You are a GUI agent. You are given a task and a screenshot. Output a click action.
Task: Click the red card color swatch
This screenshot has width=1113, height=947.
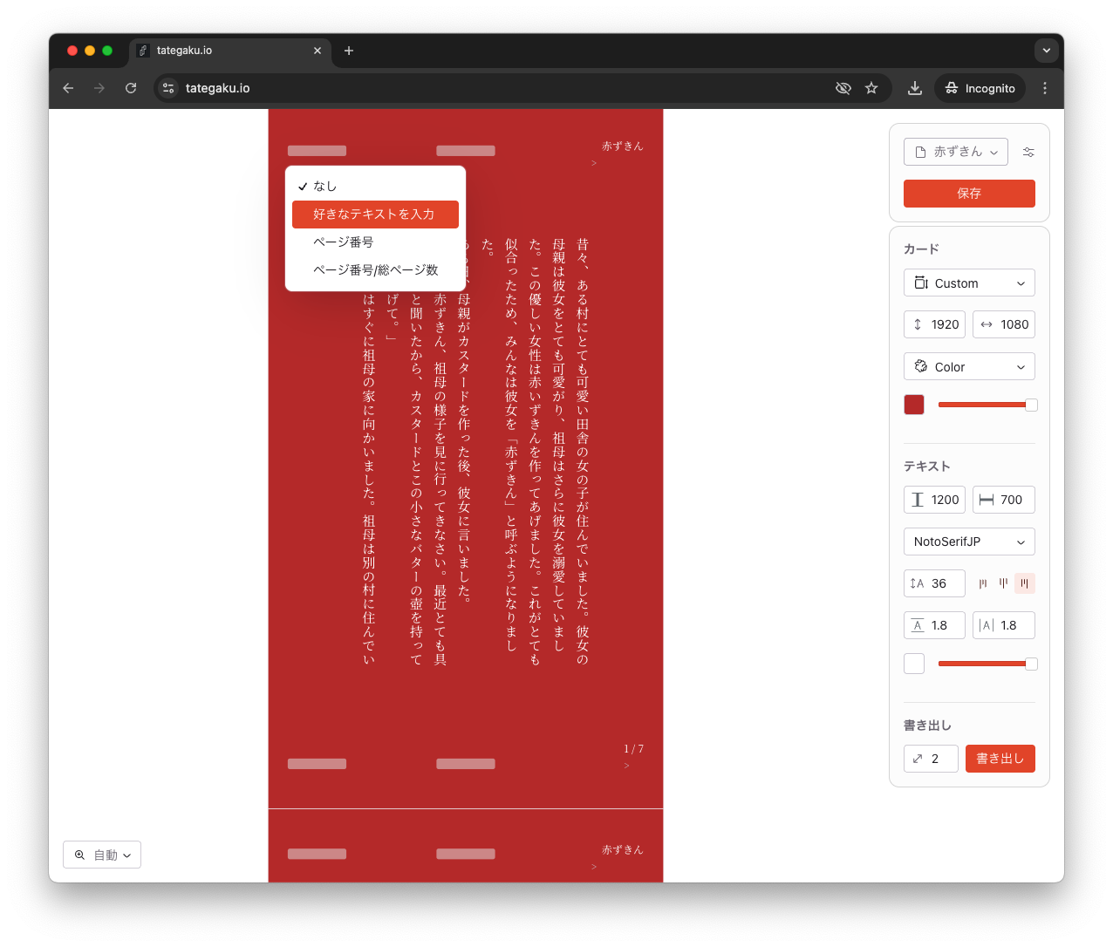[x=913, y=404]
